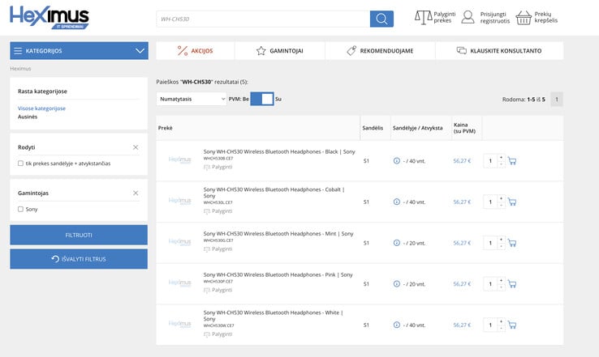The height and width of the screenshot is (357, 599).
Task: Click stock info icon for Cobalt headphones
Action: [397, 202]
